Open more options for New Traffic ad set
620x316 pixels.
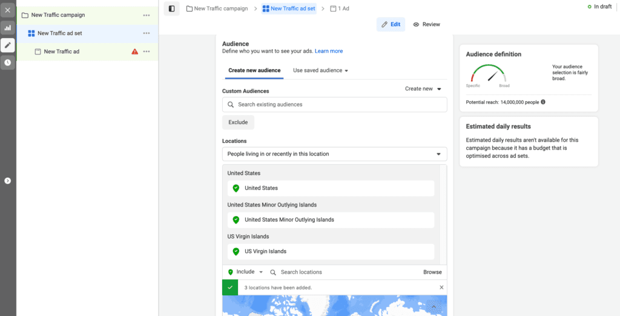pos(146,33)
